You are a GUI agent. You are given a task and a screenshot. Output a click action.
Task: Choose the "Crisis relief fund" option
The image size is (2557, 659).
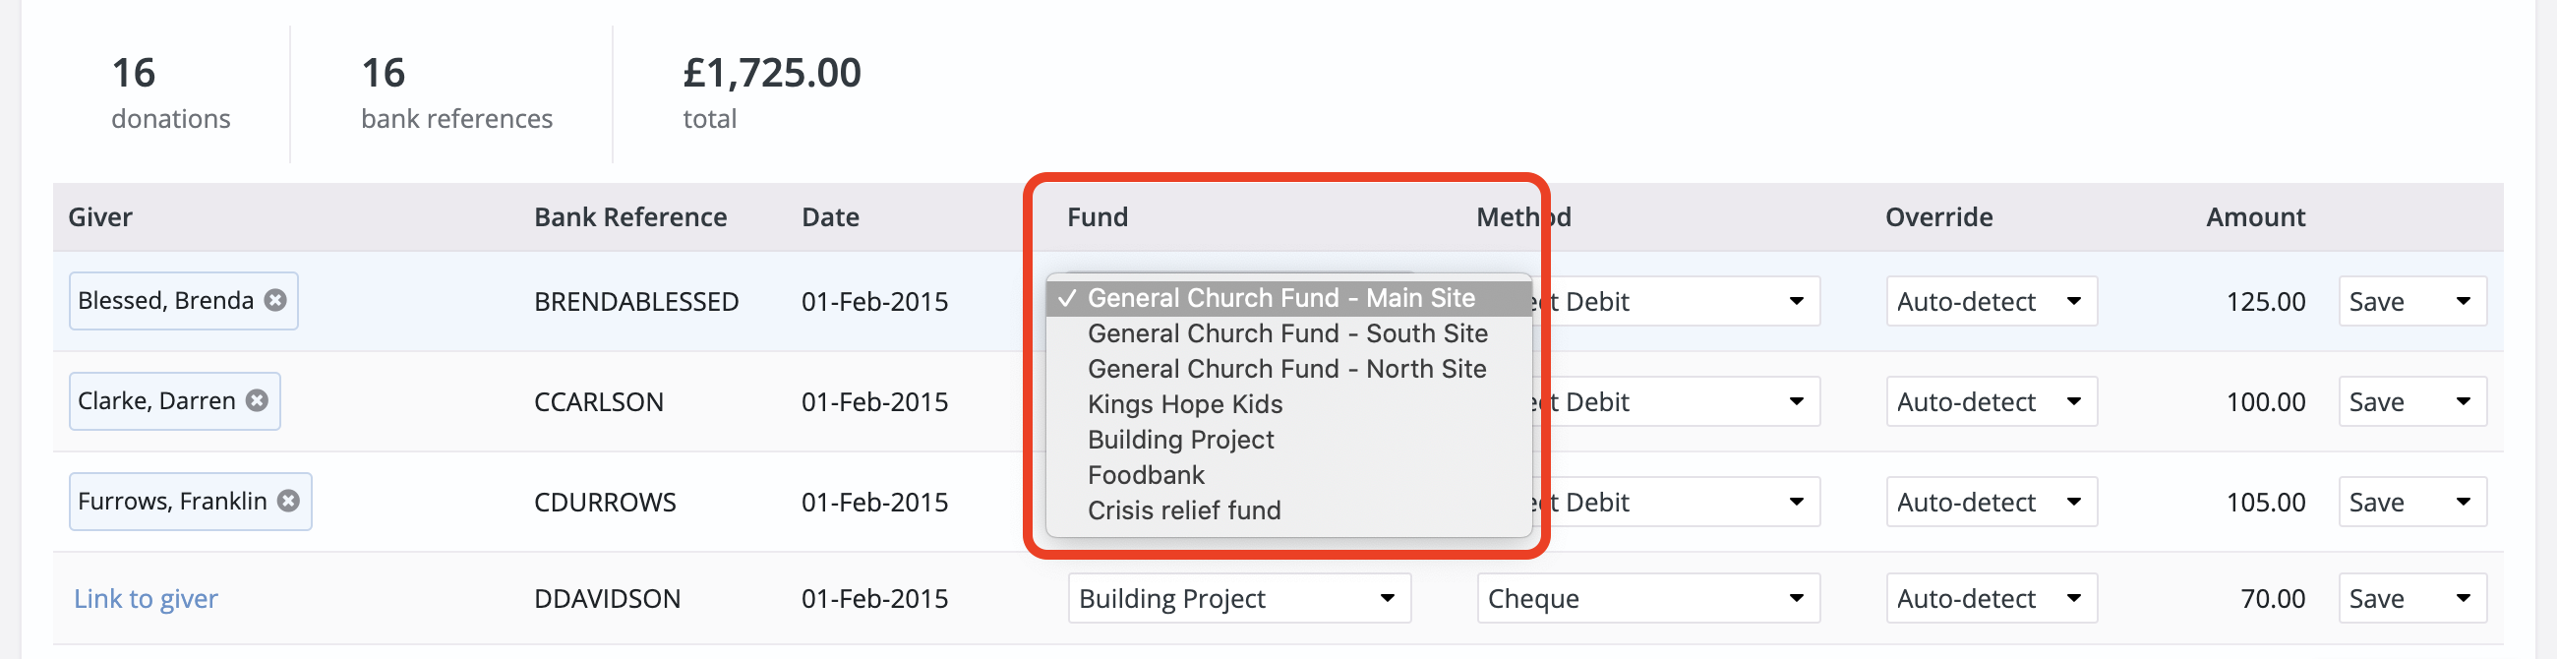[1184, 510]
